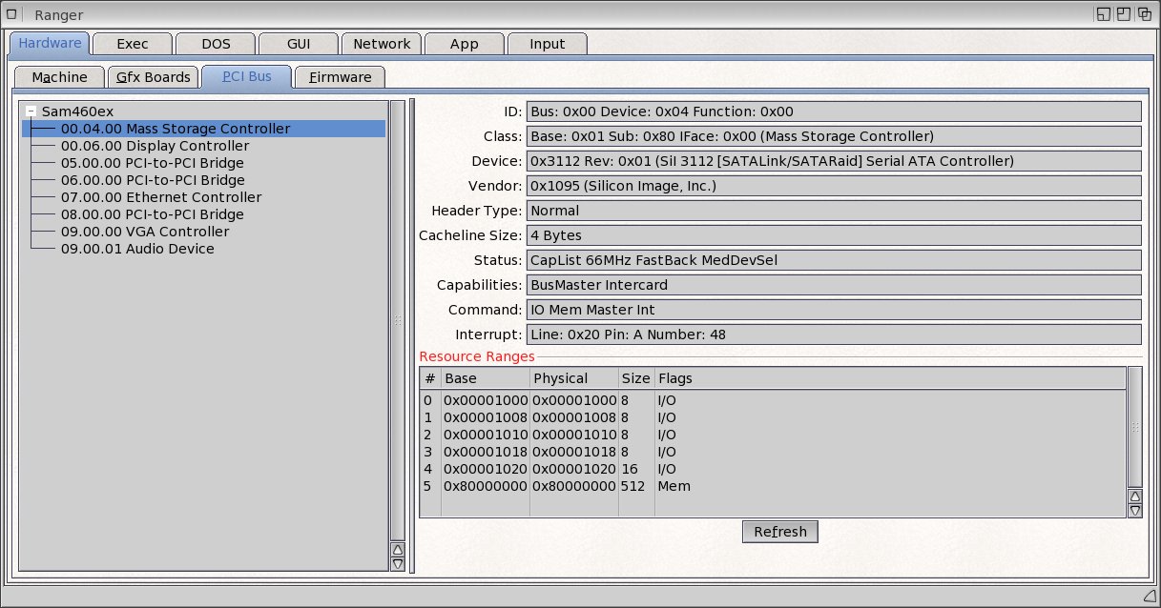
Task: Click resource ranges scroll up arrow
Action: pyautogui.click(x=1134, y=496)
